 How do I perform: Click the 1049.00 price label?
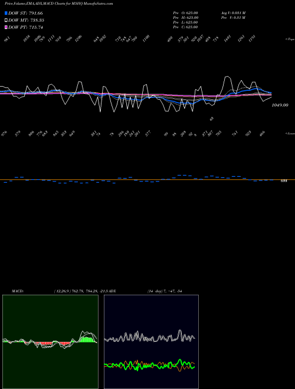click(x=280, y=105)
